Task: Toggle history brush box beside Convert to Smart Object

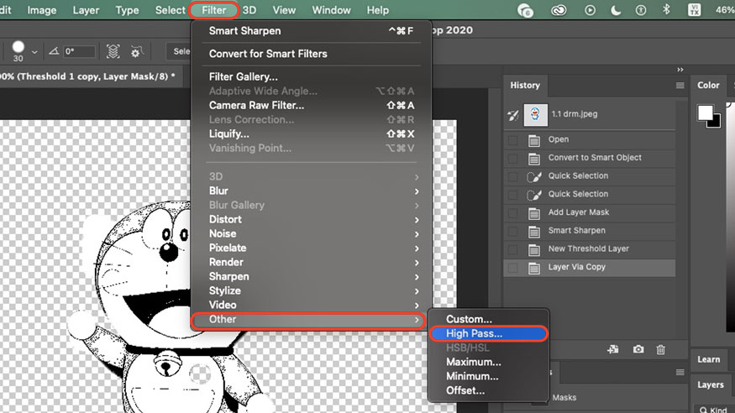Action: (512, 159)
